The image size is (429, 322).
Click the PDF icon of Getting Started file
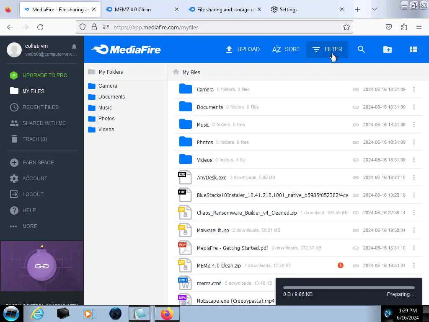click(x=185, y=248)
